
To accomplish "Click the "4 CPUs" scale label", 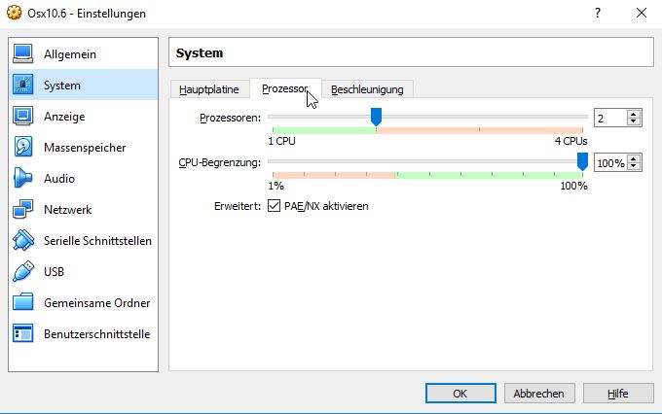I will click(570, 141).
